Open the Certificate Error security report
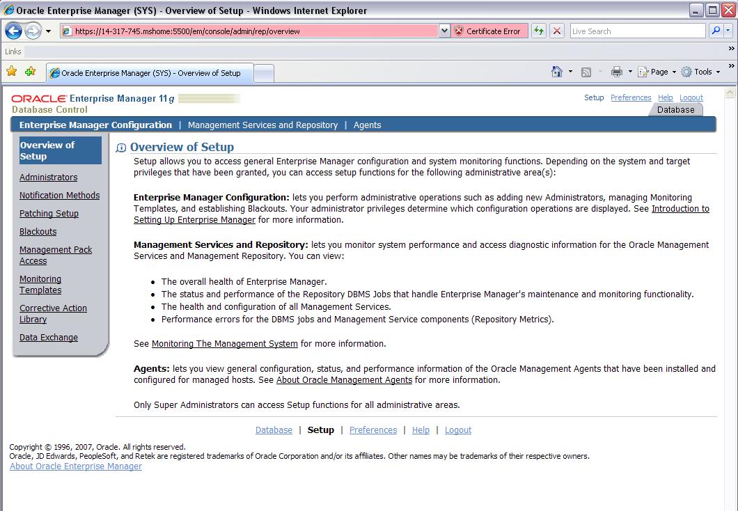The image size is (738, 511). coord(489,31)
